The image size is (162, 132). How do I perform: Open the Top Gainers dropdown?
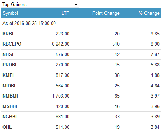pos(40,4)
